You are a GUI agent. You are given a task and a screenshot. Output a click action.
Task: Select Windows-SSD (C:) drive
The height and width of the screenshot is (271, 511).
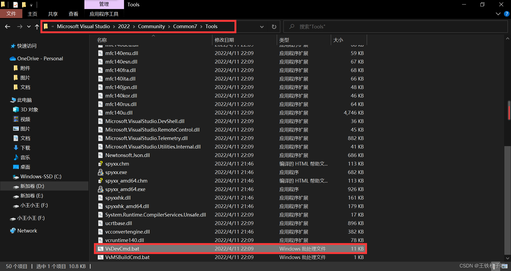click(x=41, y=176)
